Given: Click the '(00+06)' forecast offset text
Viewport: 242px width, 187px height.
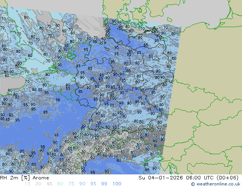Looking at the screenshot, I should tap(227, 178).
